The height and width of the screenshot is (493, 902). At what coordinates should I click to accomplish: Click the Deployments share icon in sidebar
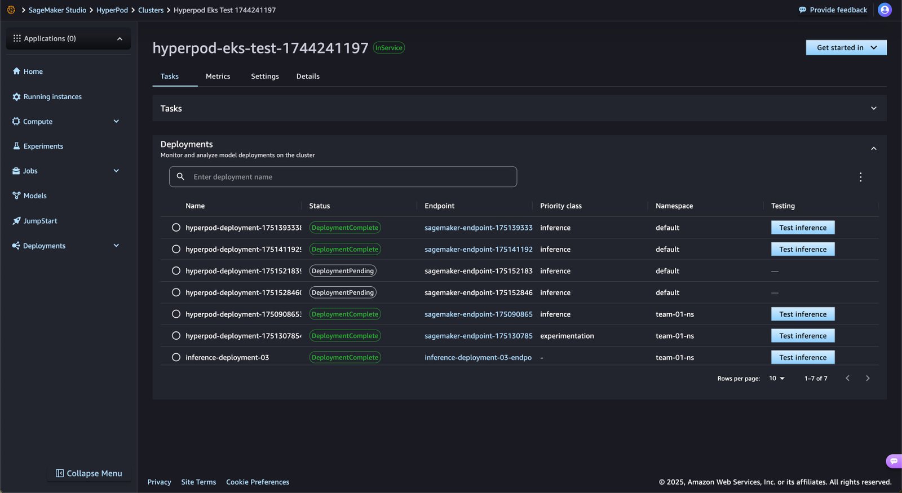16,246
